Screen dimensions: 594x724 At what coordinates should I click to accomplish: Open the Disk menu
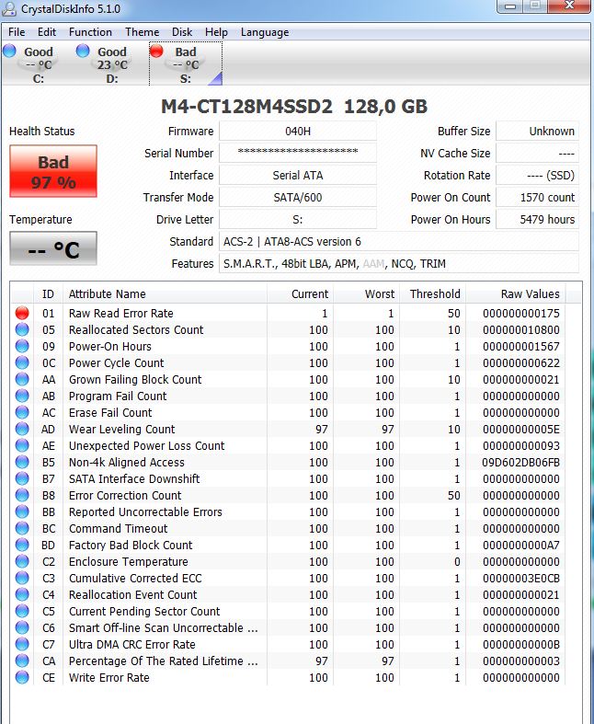point(182,32)
